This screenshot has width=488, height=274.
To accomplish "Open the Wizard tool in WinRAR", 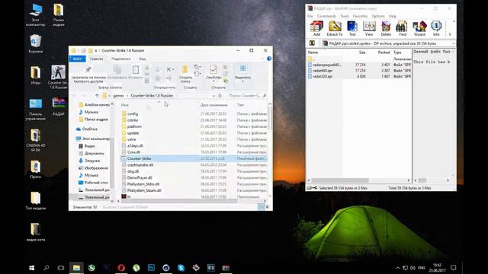I will click(x=419, y=28).
